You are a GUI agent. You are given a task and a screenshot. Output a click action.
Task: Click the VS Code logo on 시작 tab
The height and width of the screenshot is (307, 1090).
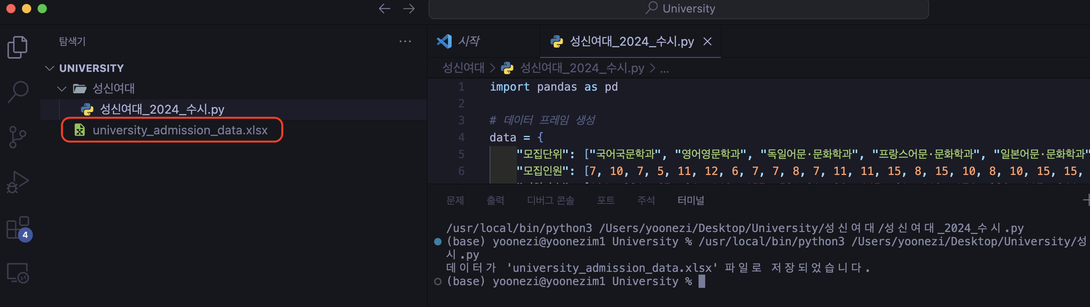tap(444, 41)
